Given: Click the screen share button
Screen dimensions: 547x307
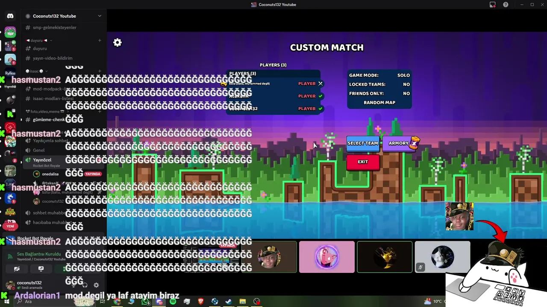Looking at the screenshot, I should (41, 269).
